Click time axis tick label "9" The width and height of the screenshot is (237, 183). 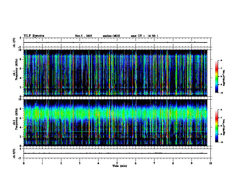pos(192,163)
